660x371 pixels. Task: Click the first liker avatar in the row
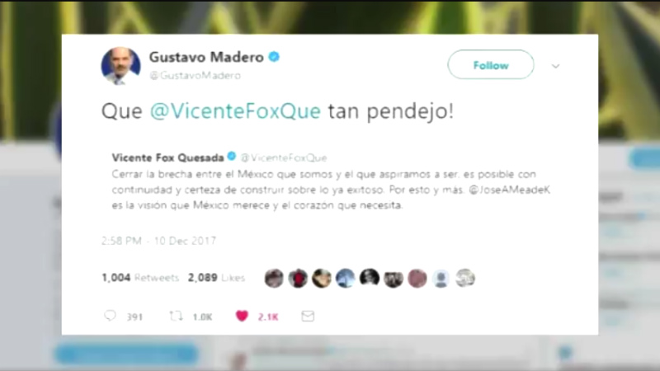point(274,278)
